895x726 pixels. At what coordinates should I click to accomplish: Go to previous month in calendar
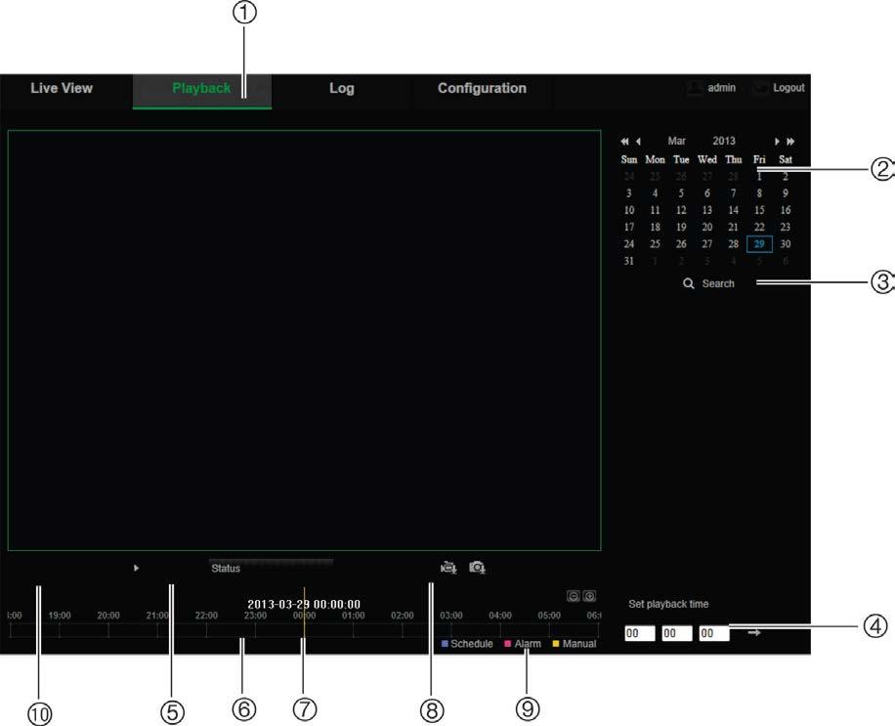pyautogui.click(x=638, y=142)
